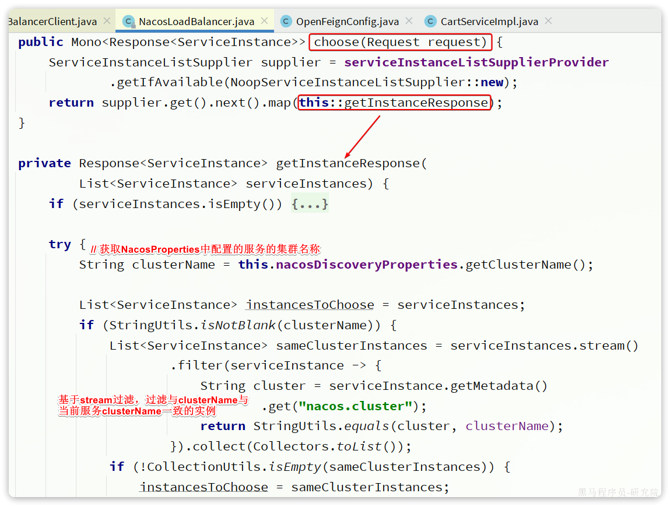Click the choose method name in the signature
Image resolution: width=670 pixels, height=507 pixels.
click(x=336, y=41)
